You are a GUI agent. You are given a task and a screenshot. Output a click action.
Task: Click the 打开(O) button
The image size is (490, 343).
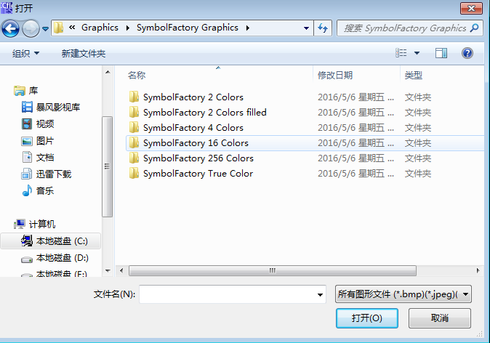click(x=367, y=318)
